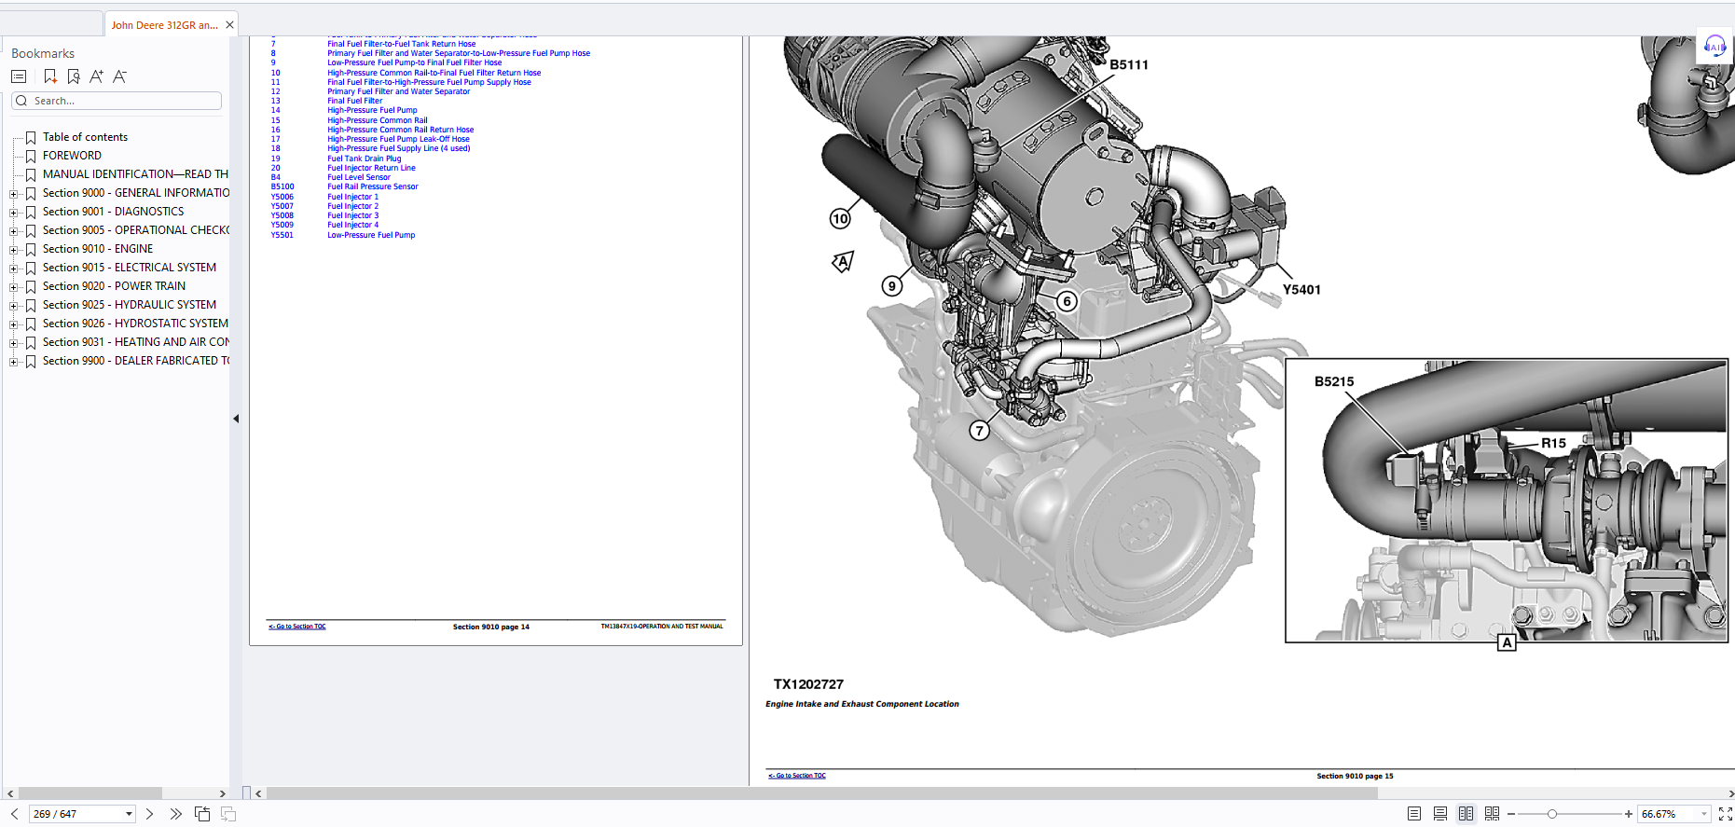
Task: Jump to last page with double arrow
Action: [175, 814]
